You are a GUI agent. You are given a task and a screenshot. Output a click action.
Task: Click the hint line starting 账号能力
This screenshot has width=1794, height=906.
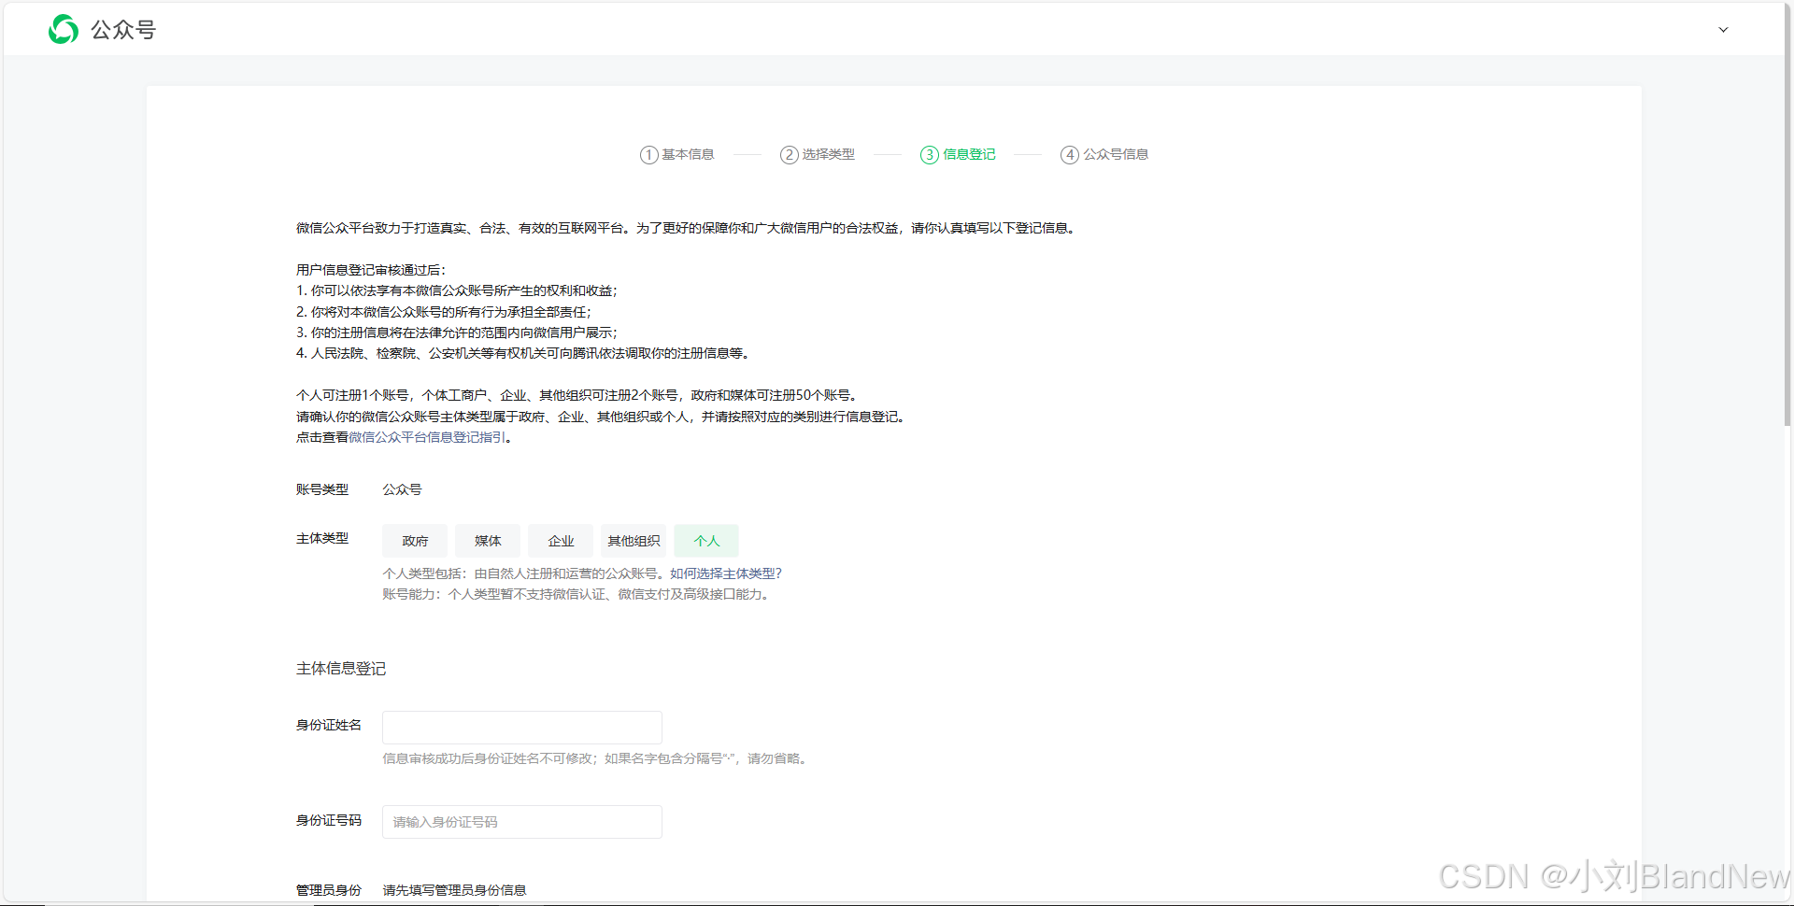tap(577, 594)
